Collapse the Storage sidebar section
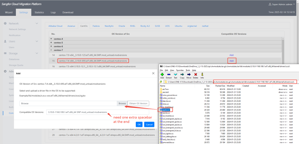Screen dimensions: 299x144 point(37,53)
